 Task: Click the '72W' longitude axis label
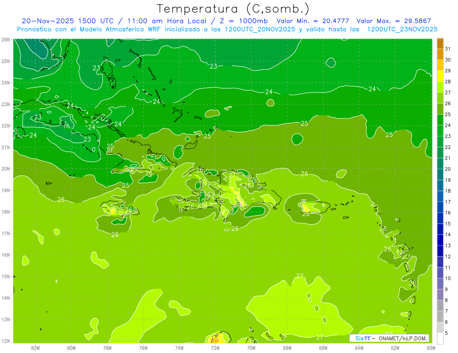point(215,348)
